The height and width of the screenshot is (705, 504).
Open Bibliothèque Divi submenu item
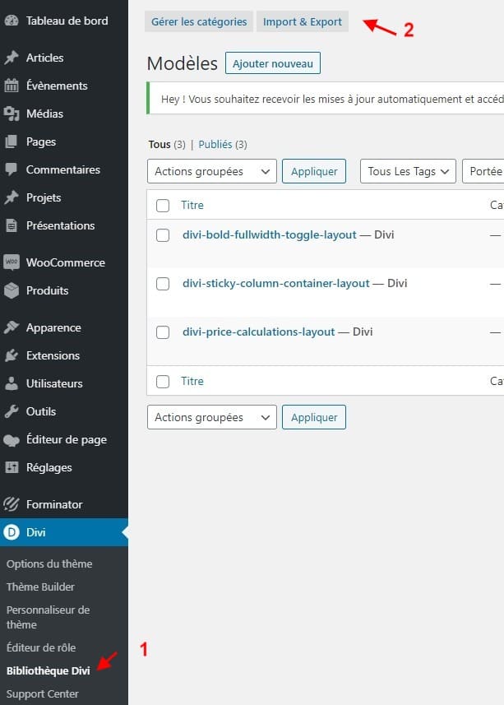[48, 670]
